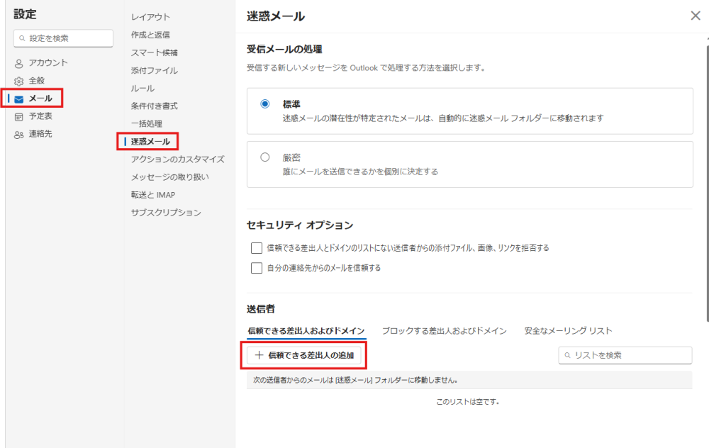Click the magnifier icon in 設定を検索
Screen dimensions: 709x448
point(23,38)
